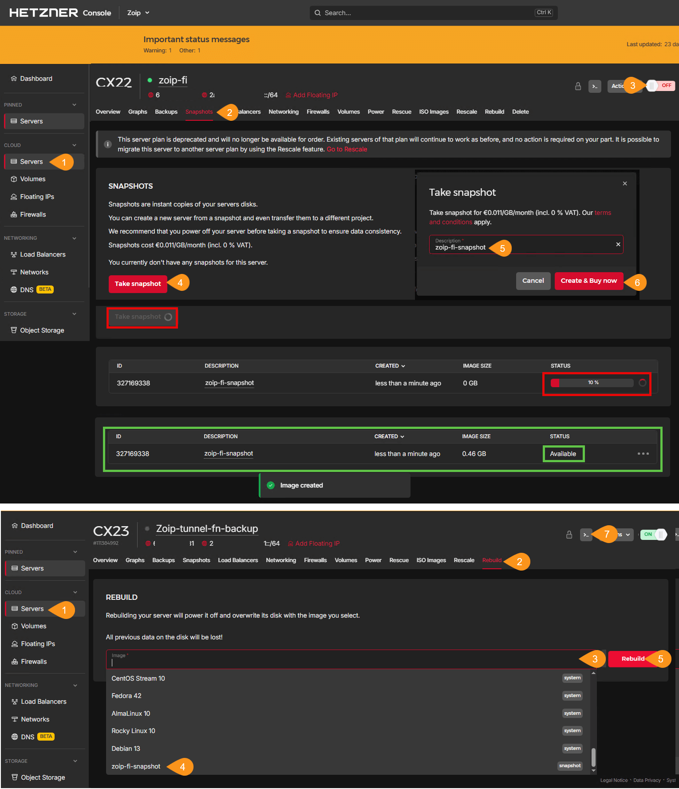Image resolution: width=679 pixels, height=789 pixels.
Task: Open the Delete tab for zoip-fi
Action: point(520,112)
